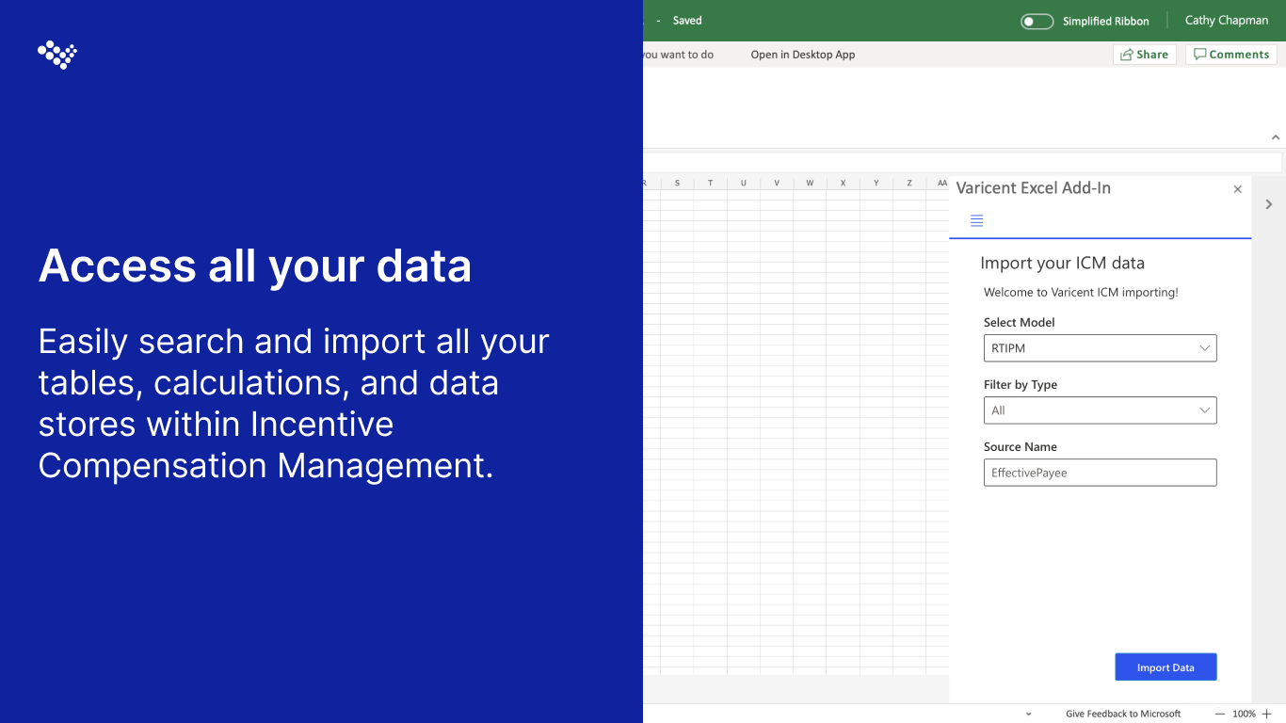Click the Import Data button
The width and height of the screenshot is (1286, 723).
pos(1165,667)
